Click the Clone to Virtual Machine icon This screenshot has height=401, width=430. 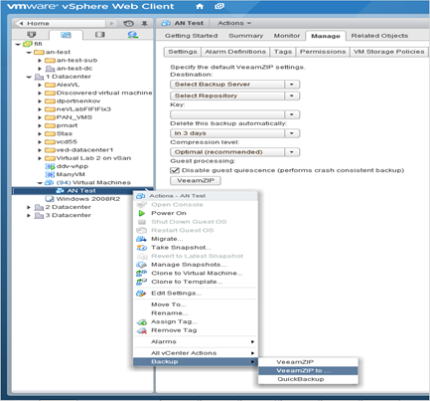click(142, 274)
